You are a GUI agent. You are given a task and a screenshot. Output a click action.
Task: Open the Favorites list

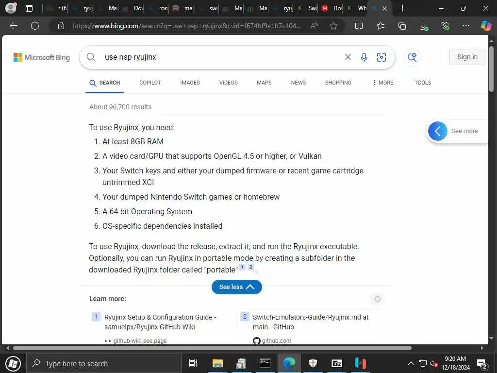click(381, 26)
